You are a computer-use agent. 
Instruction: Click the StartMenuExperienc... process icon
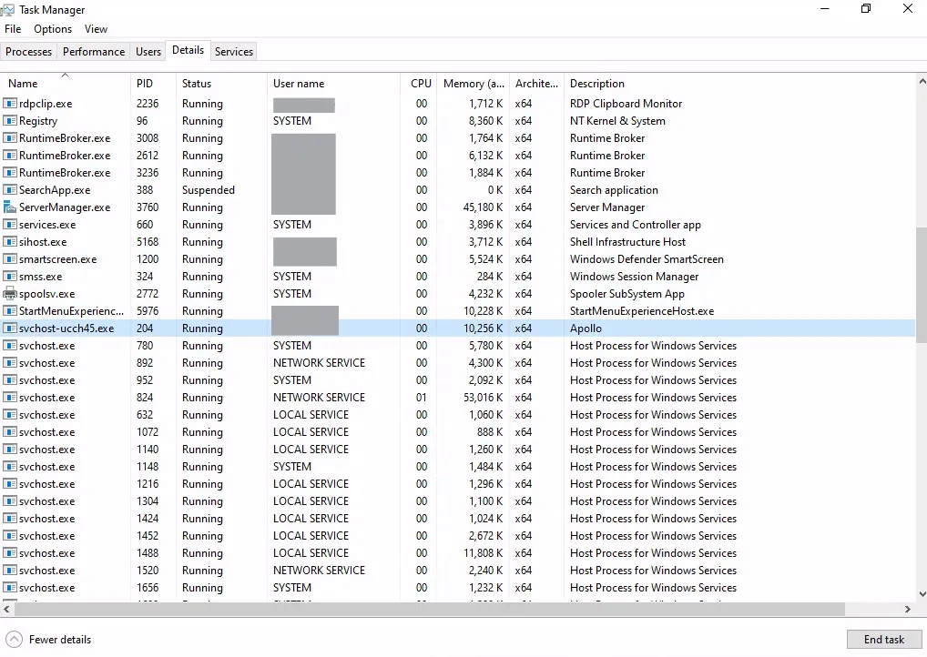click(11, 310)
